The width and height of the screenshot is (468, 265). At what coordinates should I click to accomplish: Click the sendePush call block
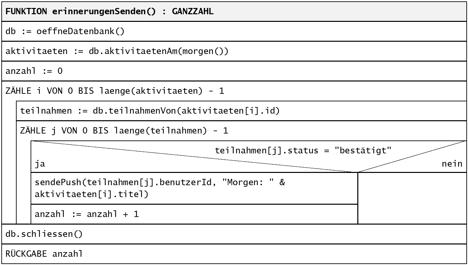194,188
